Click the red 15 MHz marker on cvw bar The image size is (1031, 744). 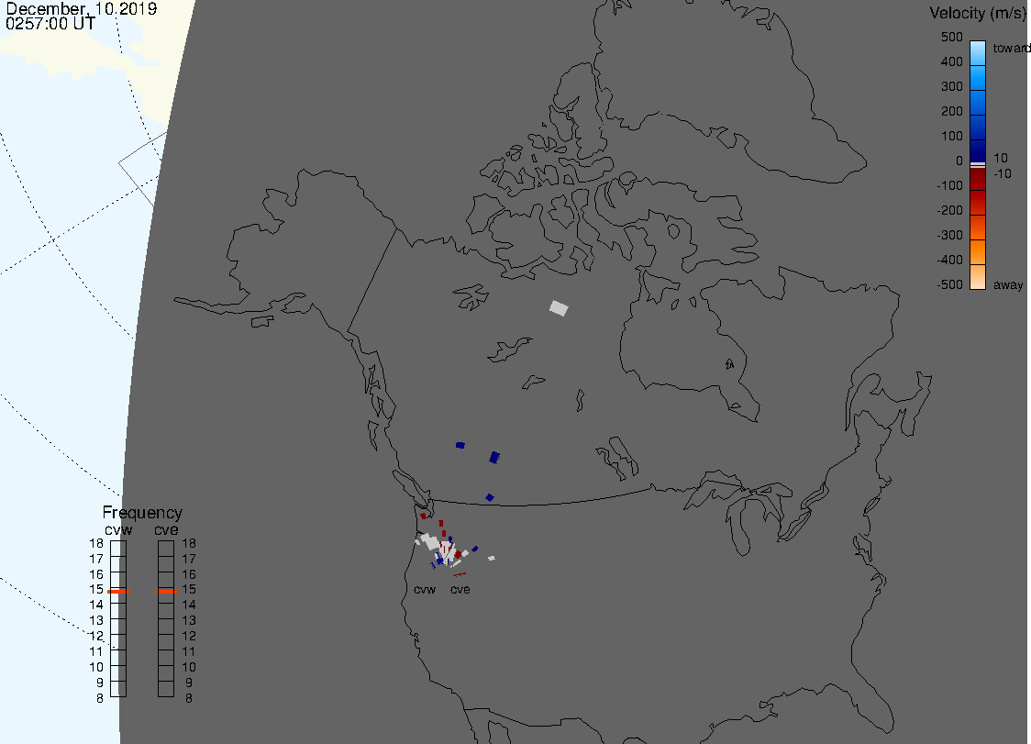pyautogui.click(x=118, y=592)
